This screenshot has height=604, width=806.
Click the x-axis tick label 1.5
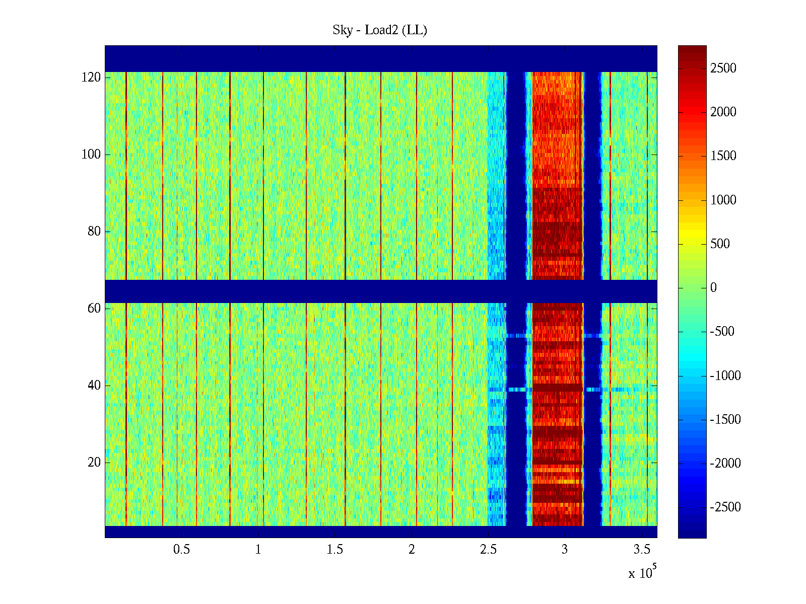tap(335, 550)
